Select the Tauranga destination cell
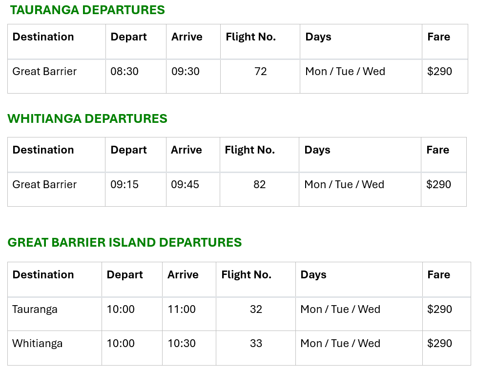The width and height of the screenshot is (477, 369). click(x=35, y=310)
